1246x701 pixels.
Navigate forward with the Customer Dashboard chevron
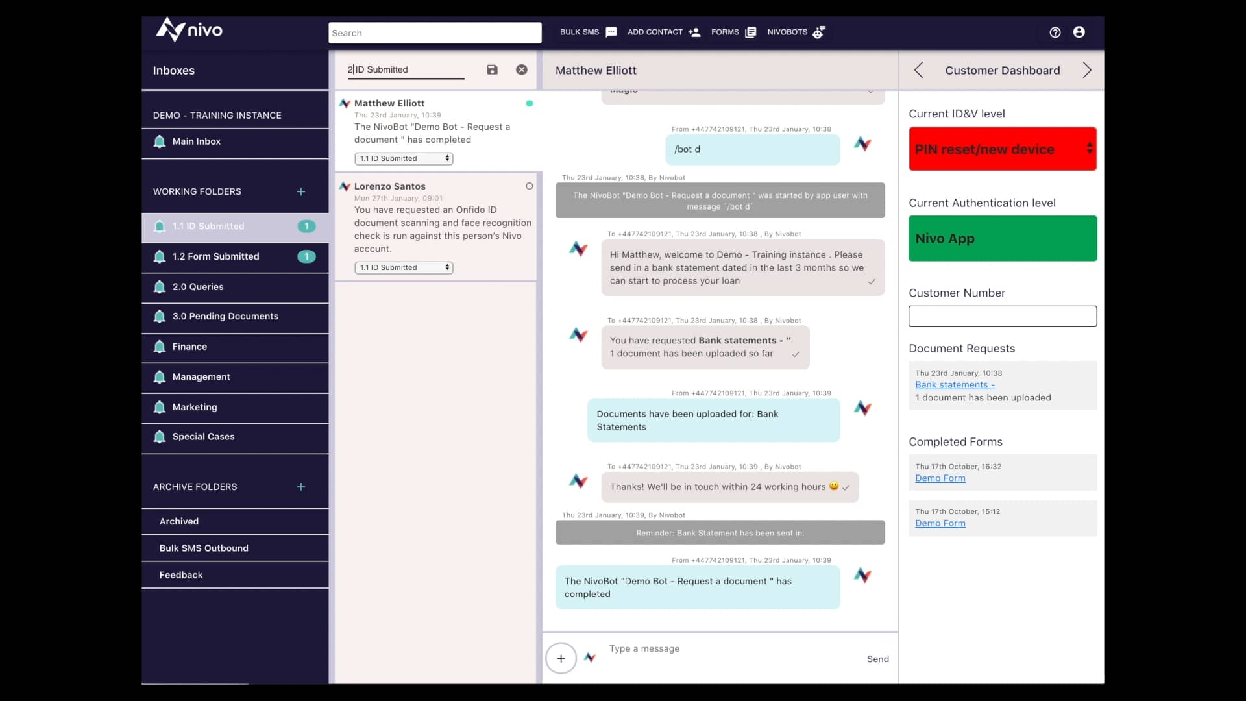1087,70
